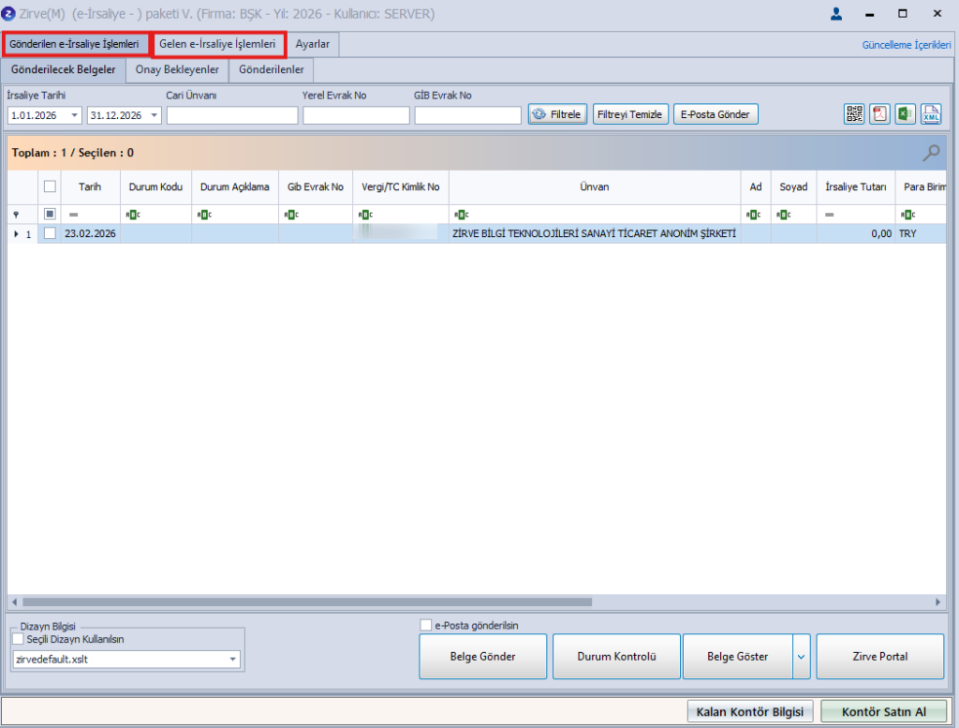Open Güncelleme İçerikleri link
The image size is (959, 728).
[x=907, y=45]
